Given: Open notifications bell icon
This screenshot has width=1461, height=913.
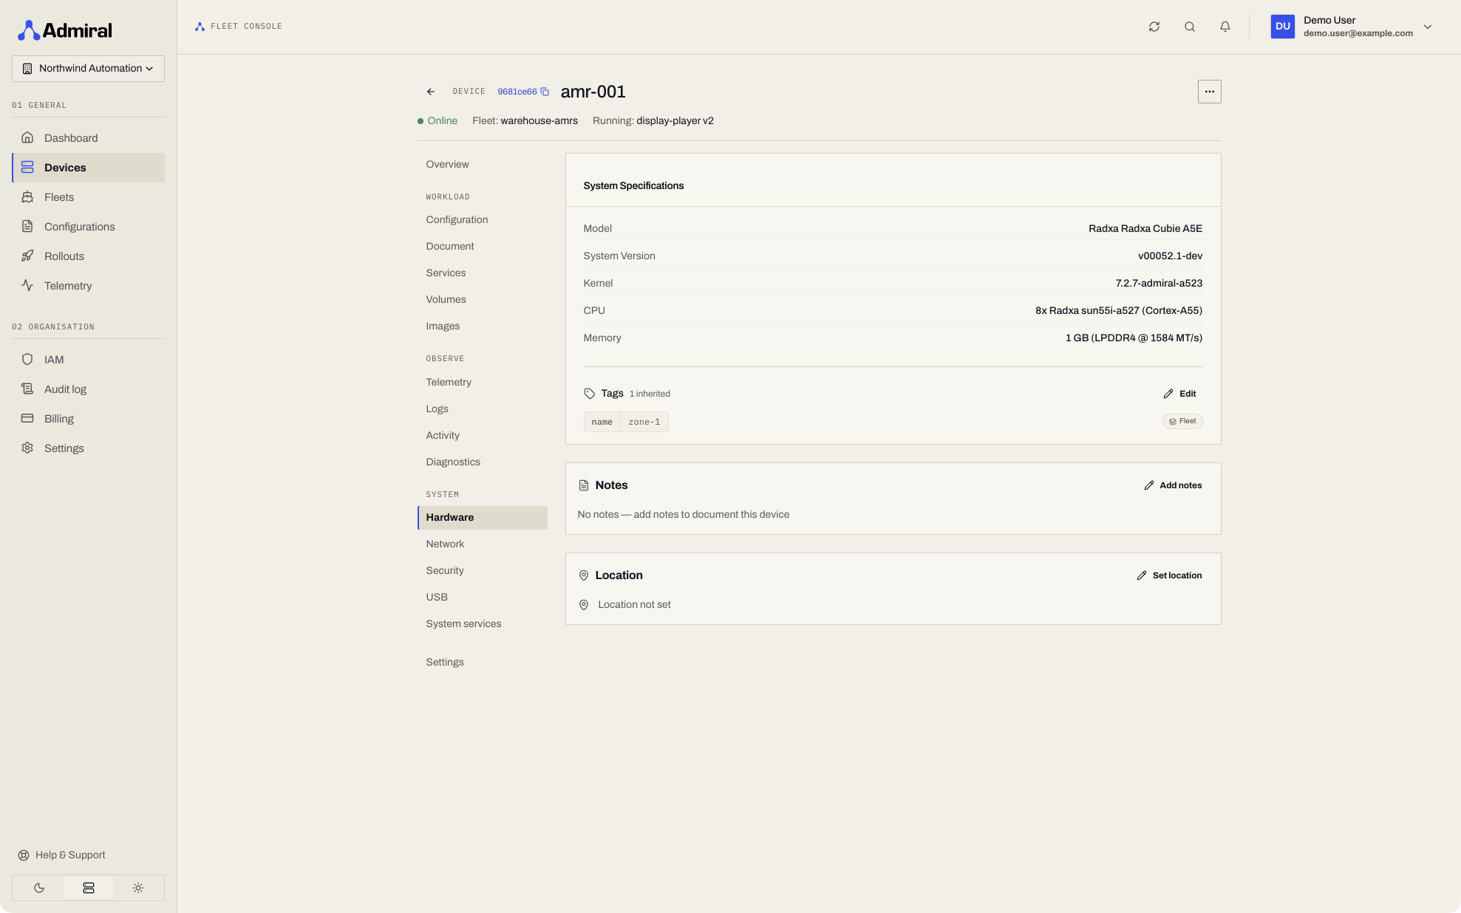Looking at the screenshot, I should [x=1225, y=27].
